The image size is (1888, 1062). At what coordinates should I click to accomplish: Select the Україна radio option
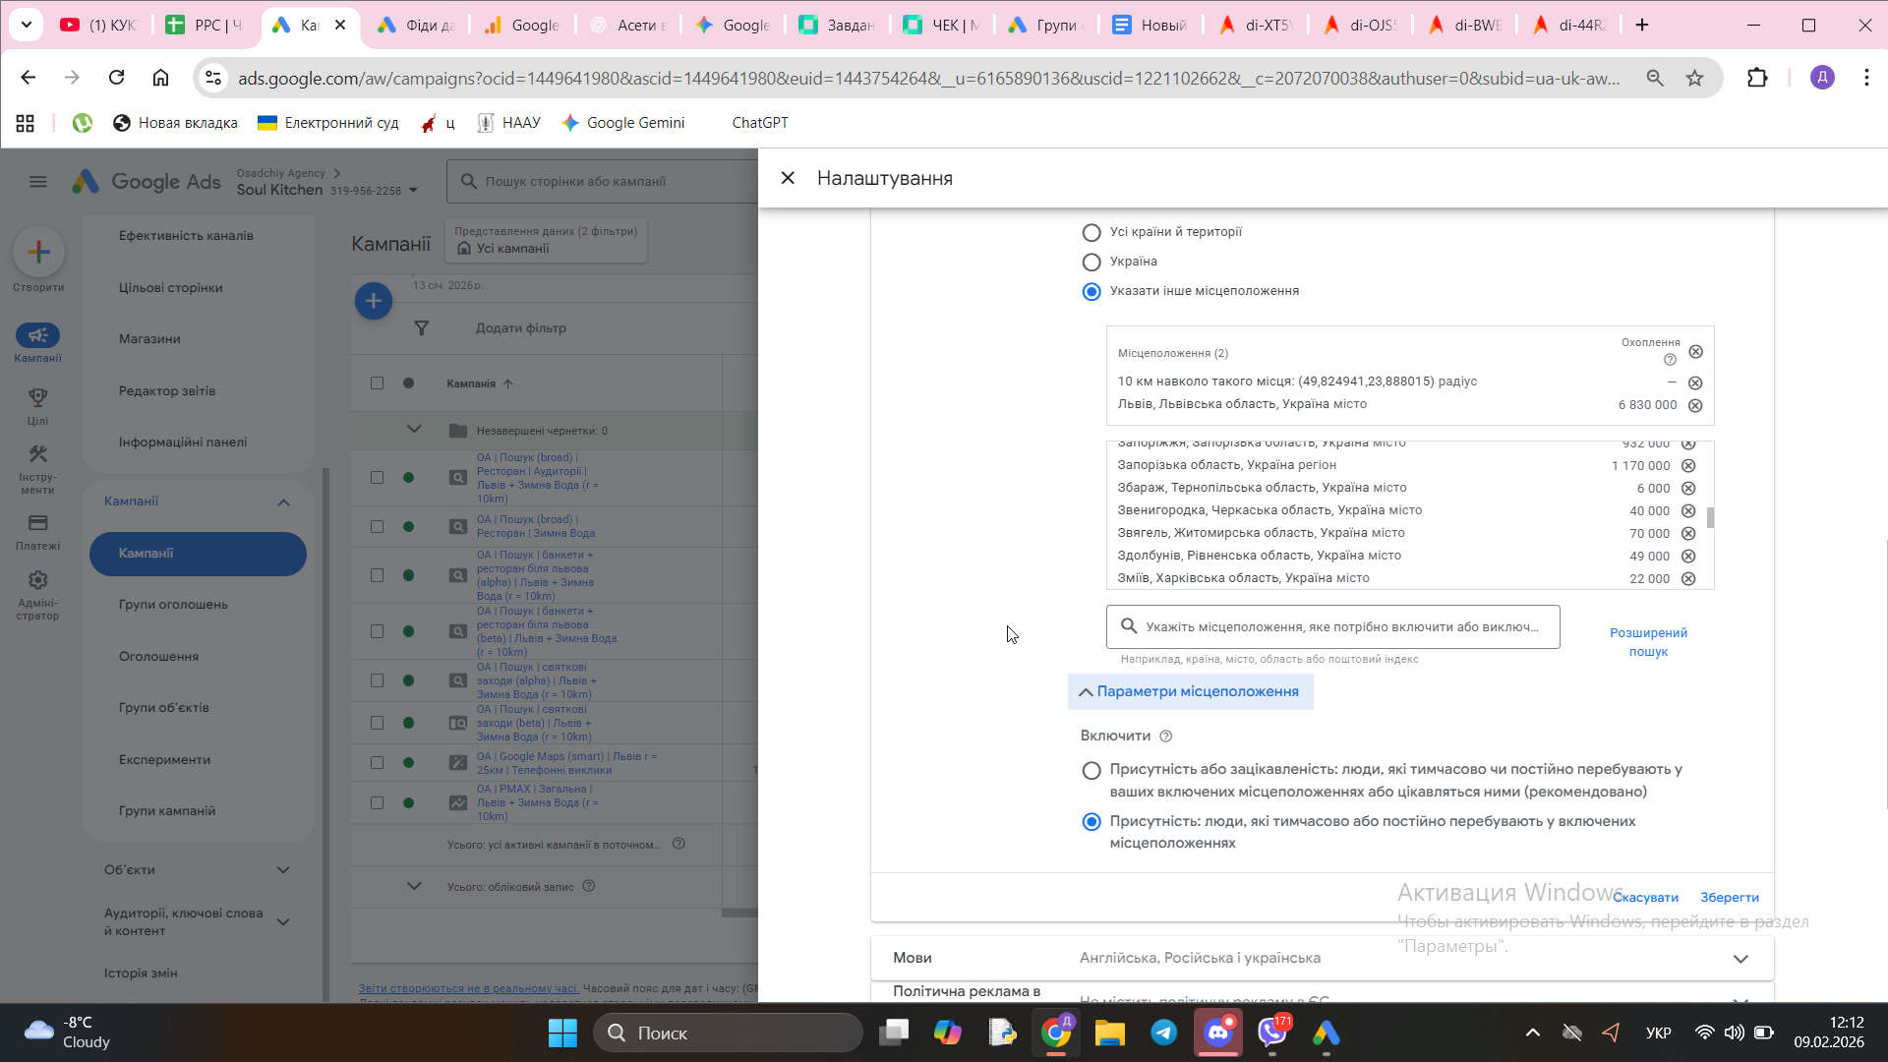pyautogui.click(x=1091, y=263)
